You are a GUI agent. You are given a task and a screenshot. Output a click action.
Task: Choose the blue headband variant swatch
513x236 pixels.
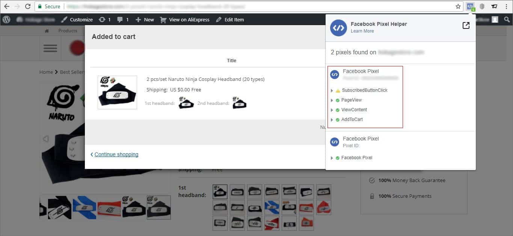coord(272,208)
